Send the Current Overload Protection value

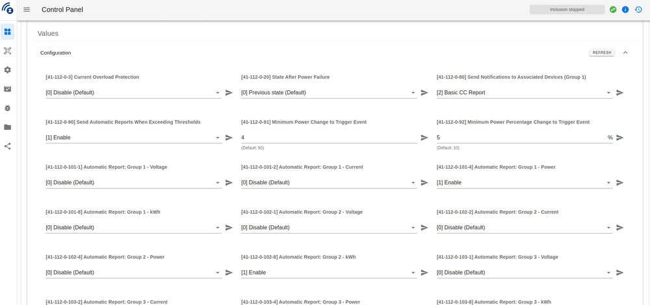click(x=229, y=93)
